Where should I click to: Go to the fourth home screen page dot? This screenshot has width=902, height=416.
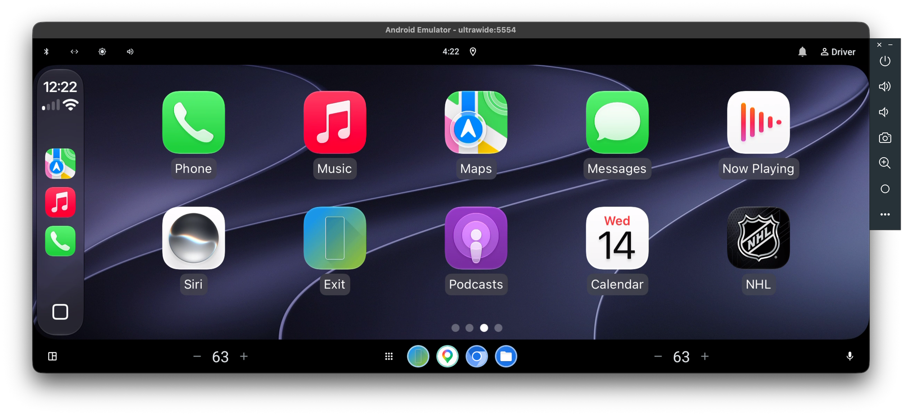pos(498,328)
